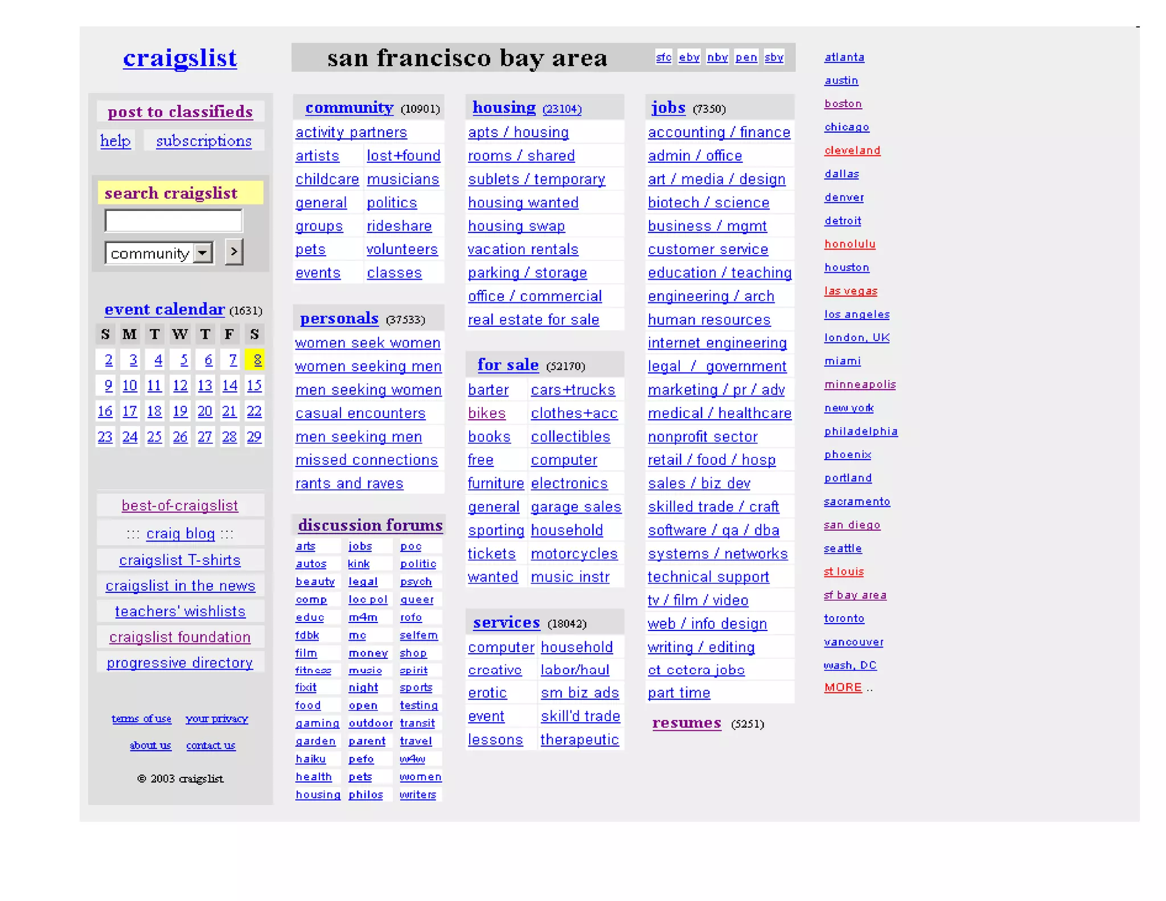Select the sfc sub-area tab
The height and width of the screenshot is (901, 1166).
(663, 57)
